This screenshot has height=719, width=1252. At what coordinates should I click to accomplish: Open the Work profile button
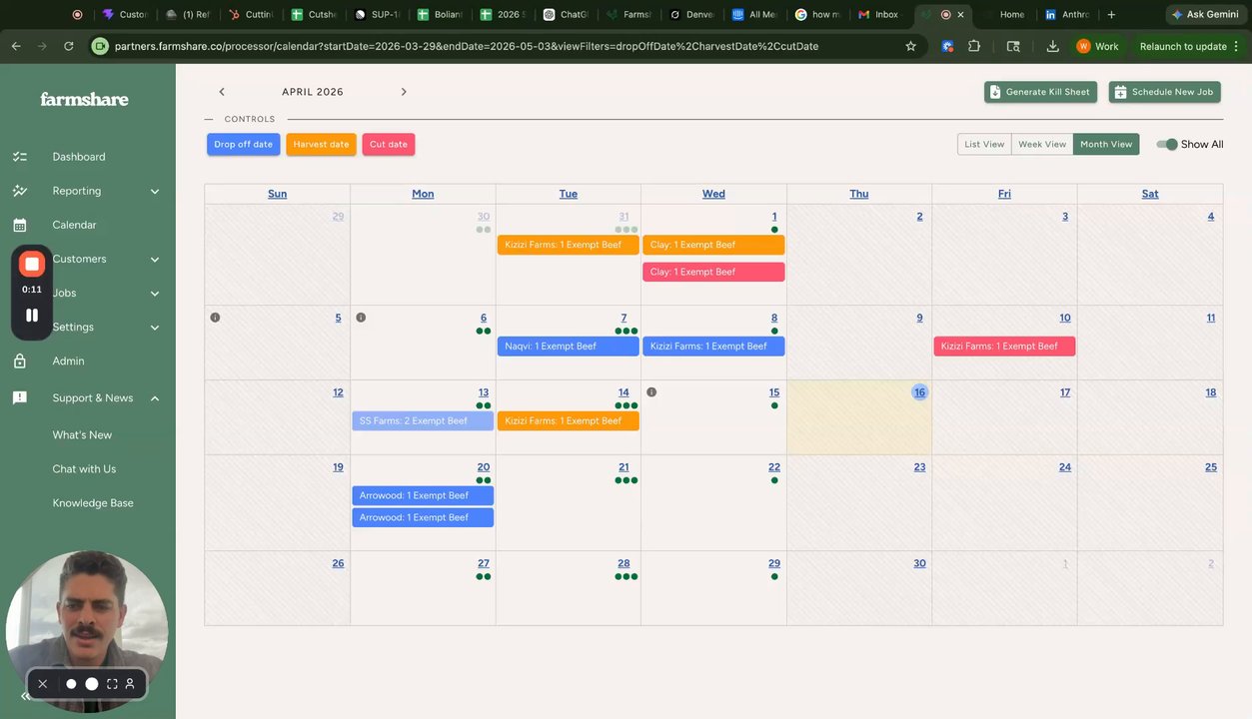pyautogui.click(x=1097, y=46)
